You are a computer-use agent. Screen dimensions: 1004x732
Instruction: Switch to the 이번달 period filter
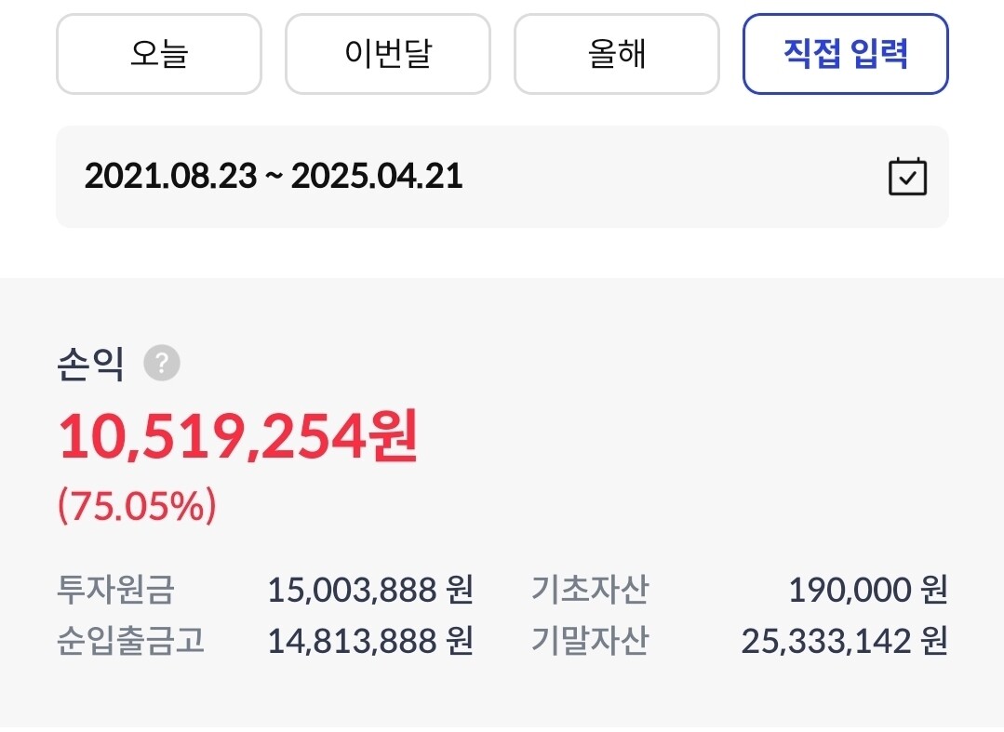tap(387, 54)
